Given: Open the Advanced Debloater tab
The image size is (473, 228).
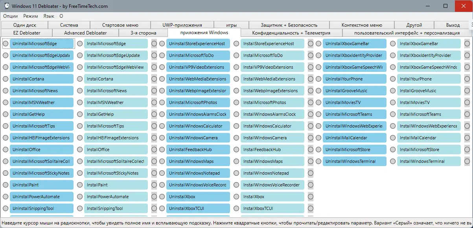Looking at the screenshot, I should pos(85,33).
